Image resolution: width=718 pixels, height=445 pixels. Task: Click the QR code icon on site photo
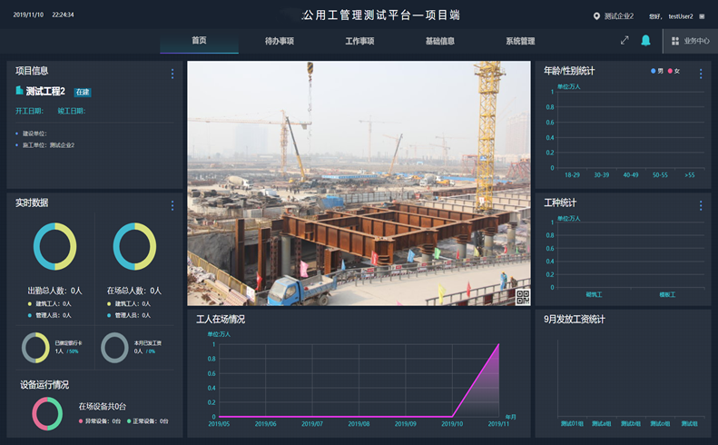(523, 296)
